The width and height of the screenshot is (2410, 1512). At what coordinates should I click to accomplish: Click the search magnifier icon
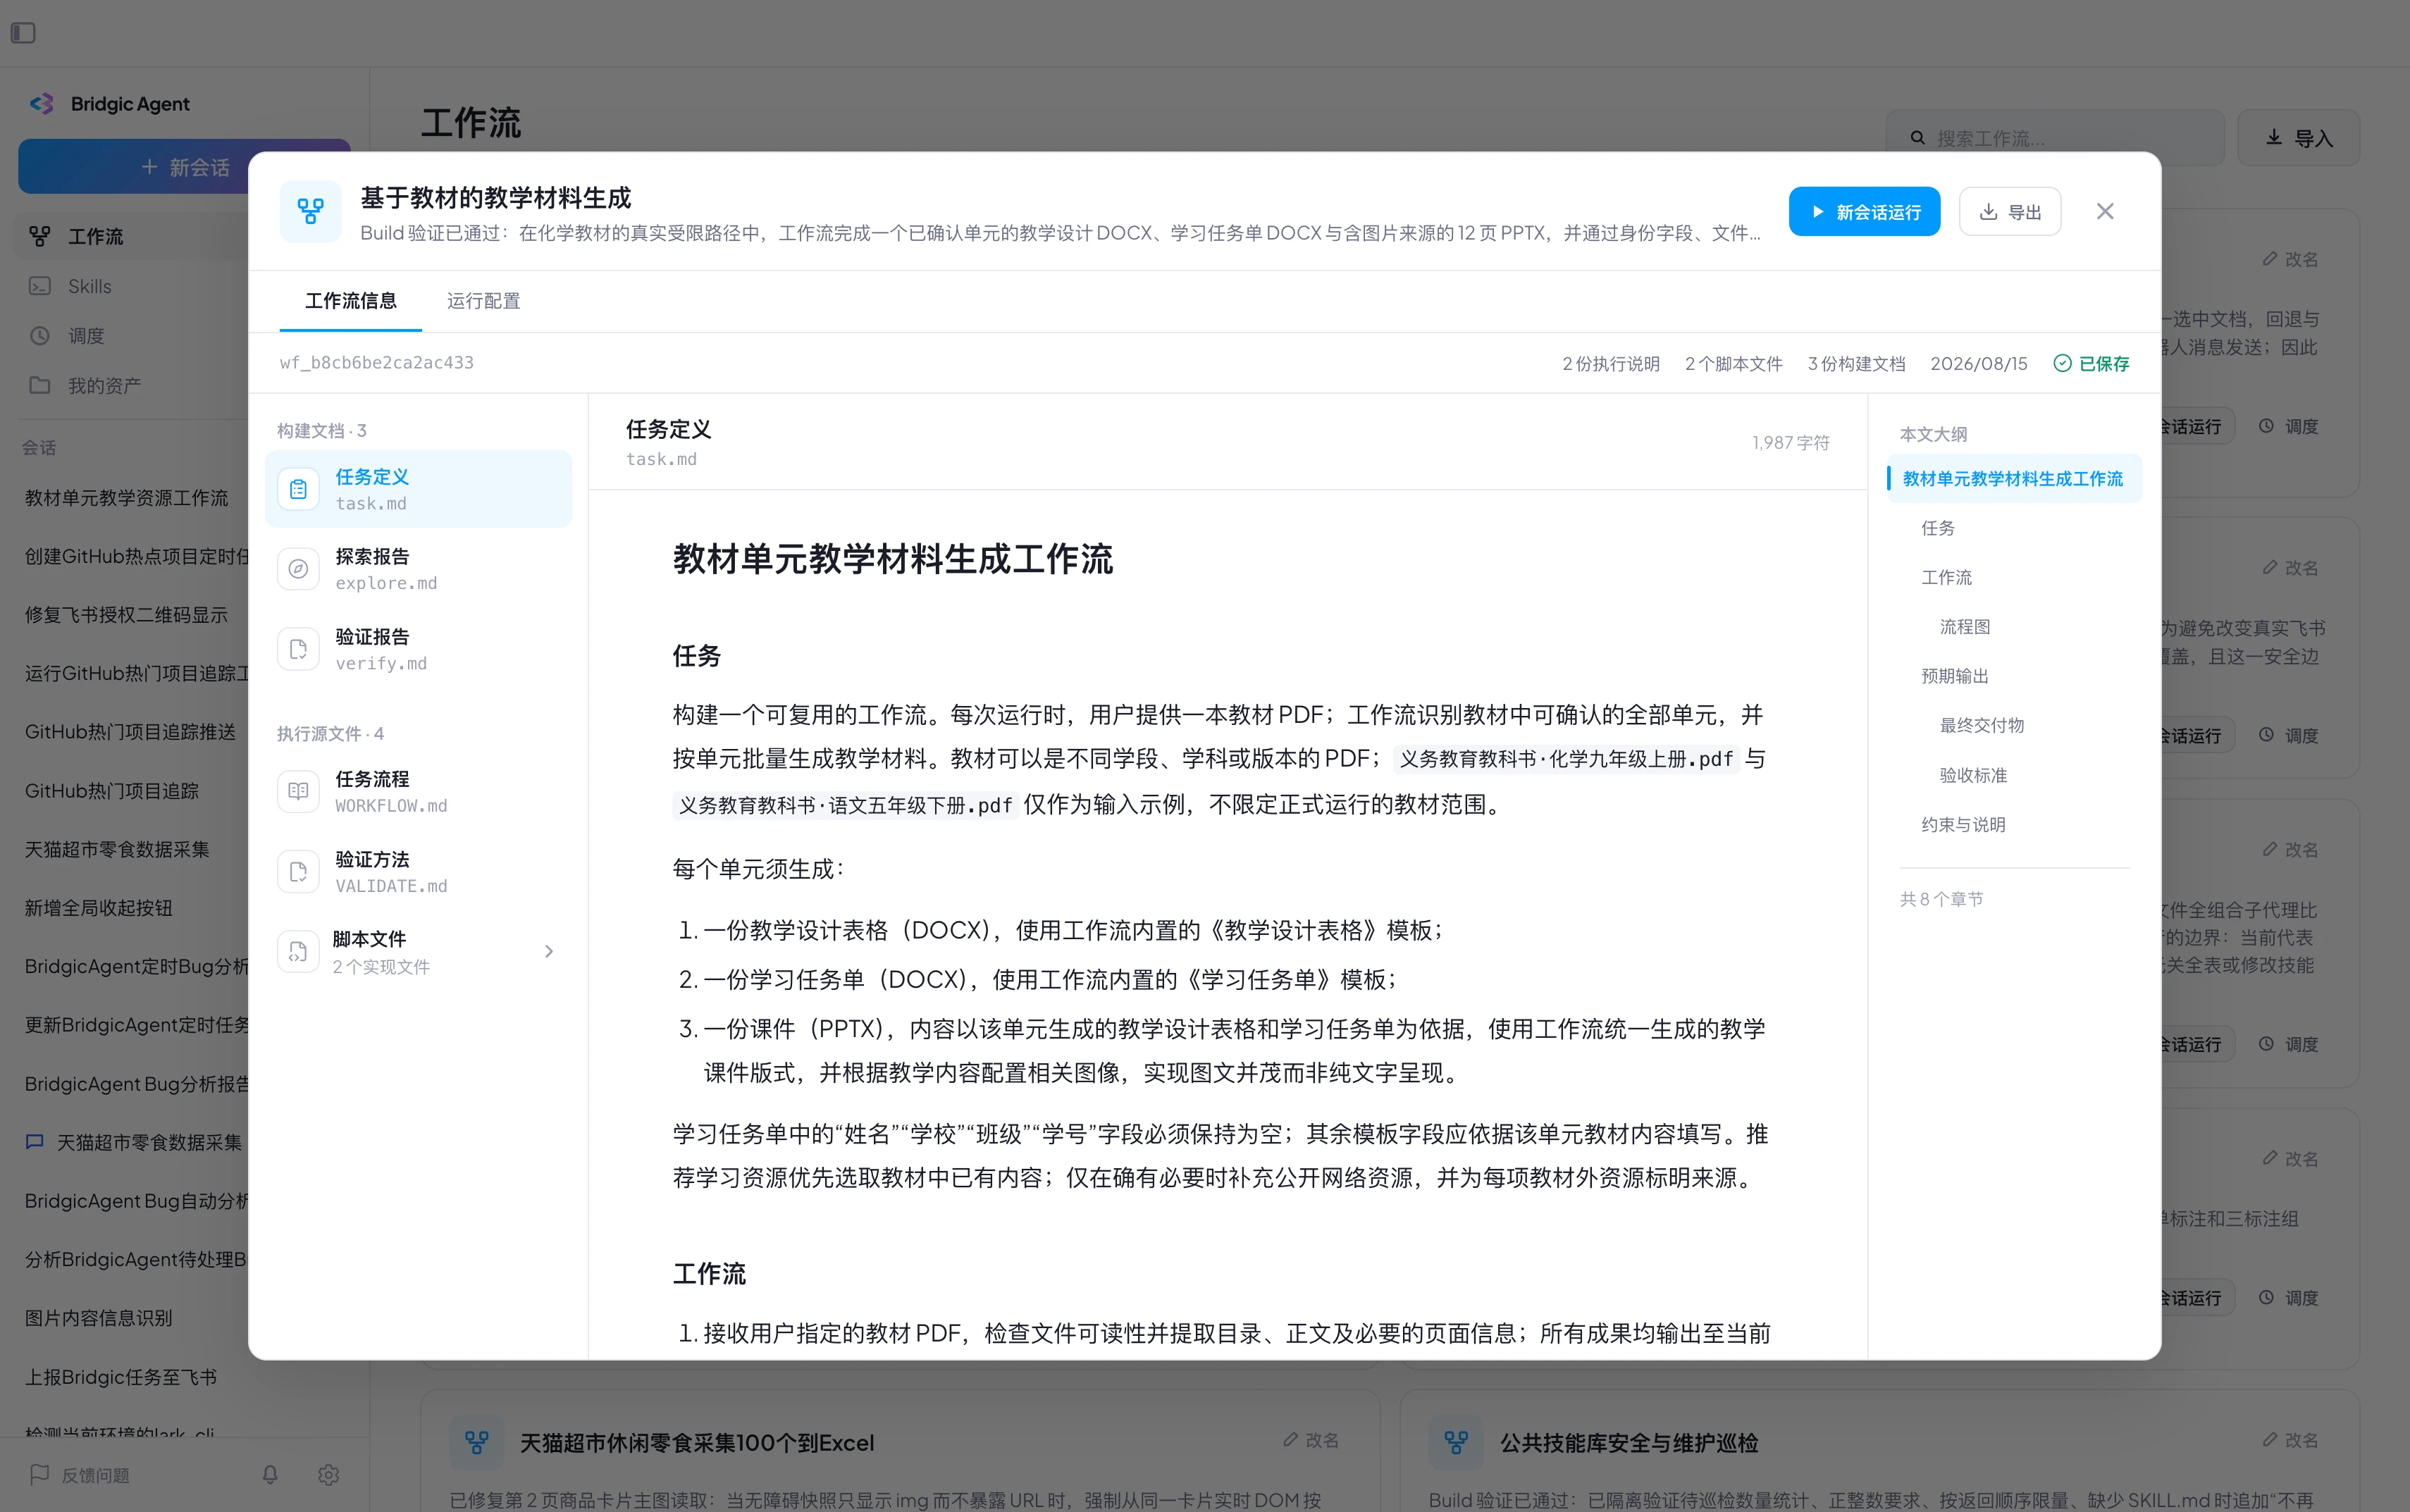tap(1917, 138)
